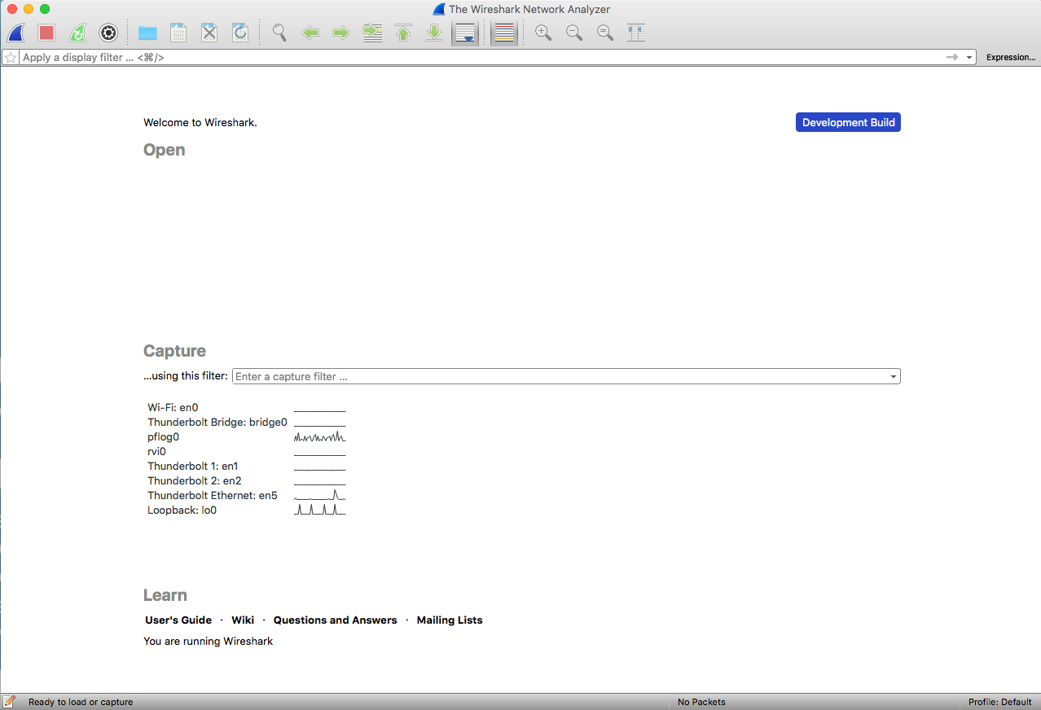Click Loopback lo0 traffic sparkline
1041x710 pixels.
coord(320,510)
